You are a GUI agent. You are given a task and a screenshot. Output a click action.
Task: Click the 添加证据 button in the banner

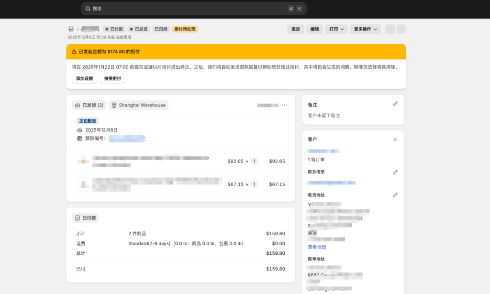point(84,78)
